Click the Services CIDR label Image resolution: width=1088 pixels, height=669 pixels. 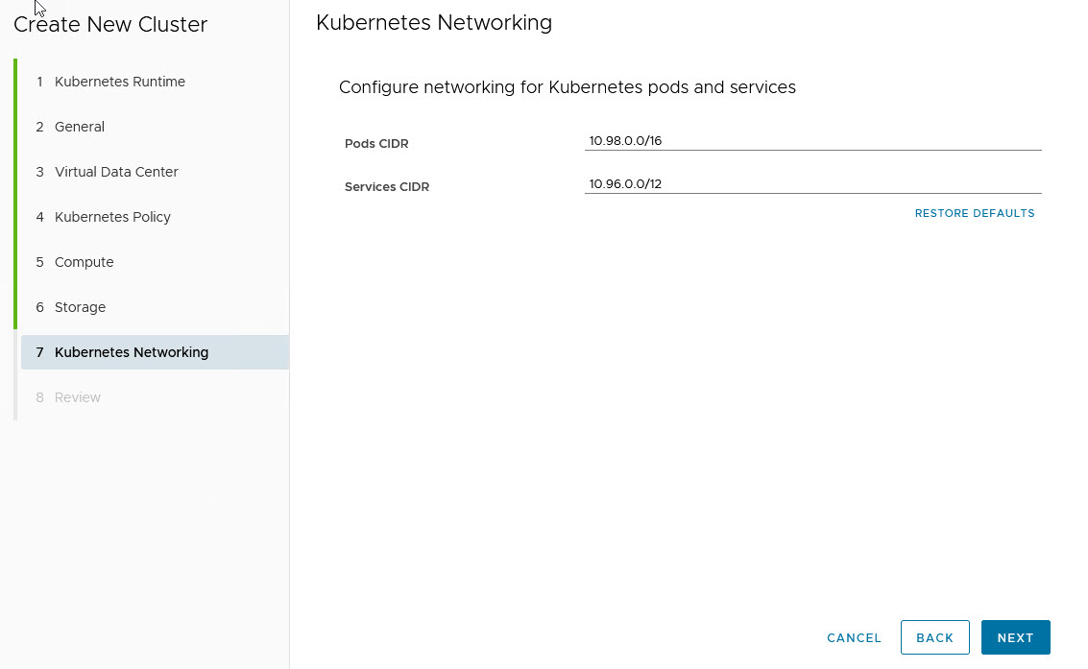tap(386, 187)
